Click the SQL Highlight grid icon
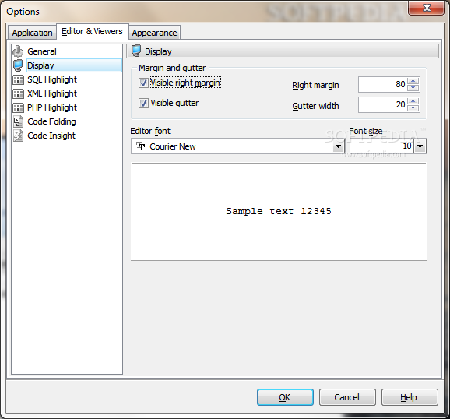Screen dimensions: 450x419 click(x=18, y=80)
